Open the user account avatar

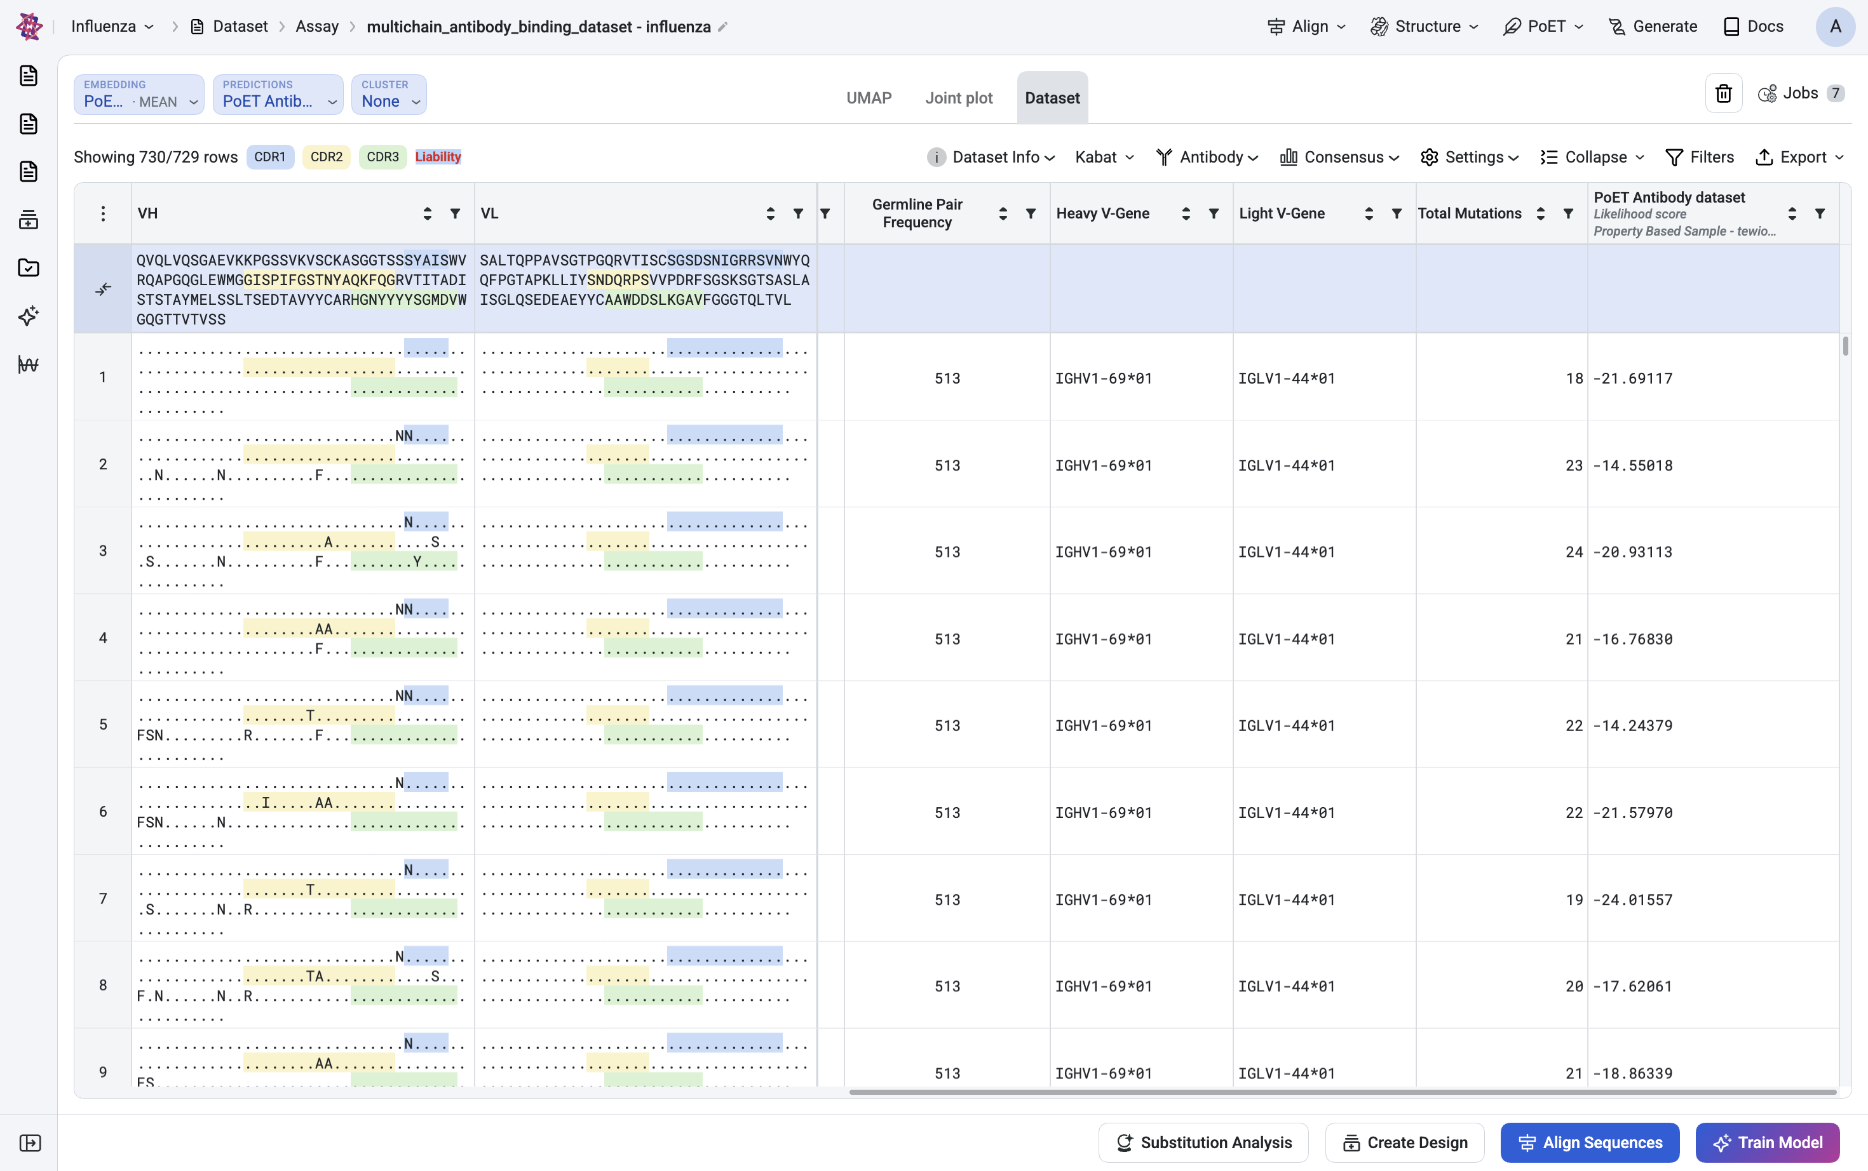[x=1836, y=26]
